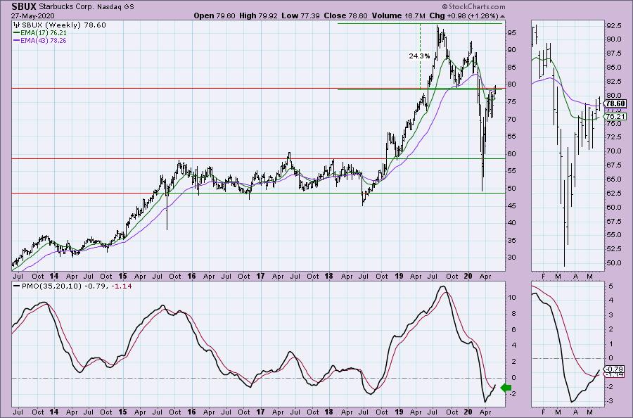Click the 'Chg +0.98 (+1.26%)' value
The width and height of the screenshot is (633, 418).
[463, 15]
